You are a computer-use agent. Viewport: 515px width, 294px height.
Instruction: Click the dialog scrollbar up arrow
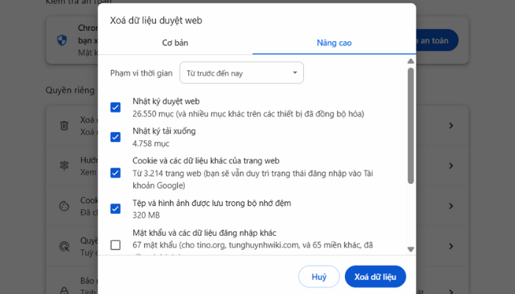point(411,61)
